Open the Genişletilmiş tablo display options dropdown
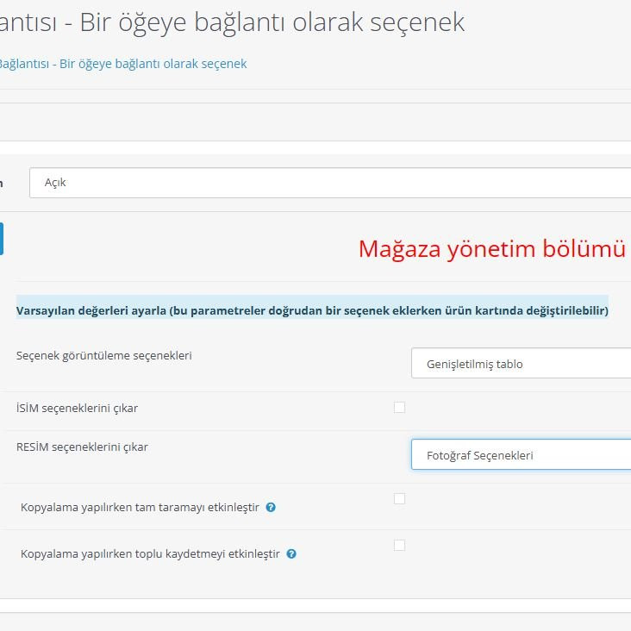 point(522,364)
